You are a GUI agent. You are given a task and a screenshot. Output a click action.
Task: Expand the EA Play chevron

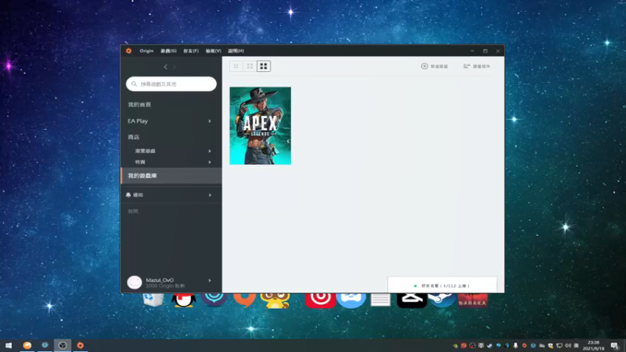point(210,121)
